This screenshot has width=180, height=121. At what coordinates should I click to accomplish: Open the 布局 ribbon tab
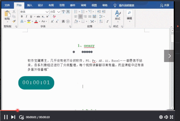(x=51, y=5)
